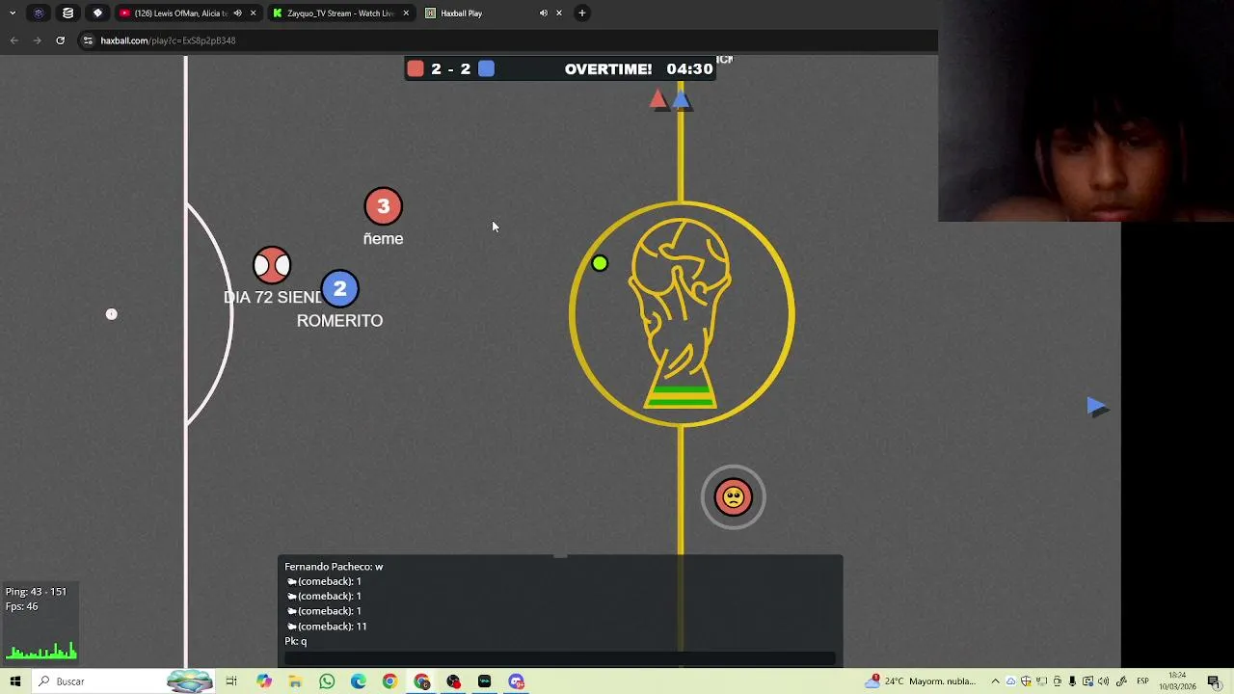The width and height of the screenshot is (1234, 694).
Task: Open the tab search dropdown arrow
Action: 13,13
